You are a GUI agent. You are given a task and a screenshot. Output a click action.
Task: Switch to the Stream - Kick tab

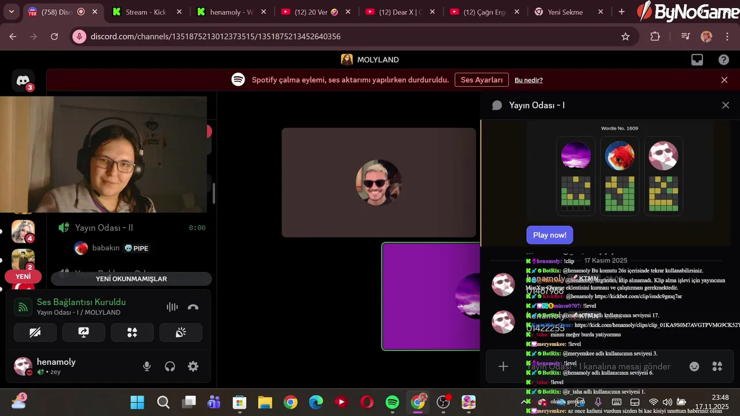147,12
